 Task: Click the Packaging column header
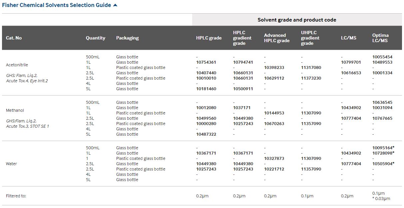(x=127, y=38)
